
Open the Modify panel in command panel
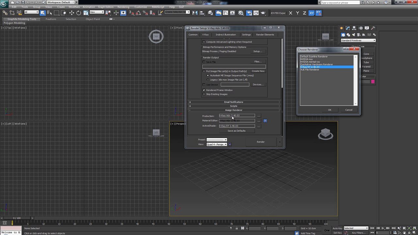point(348,28)
